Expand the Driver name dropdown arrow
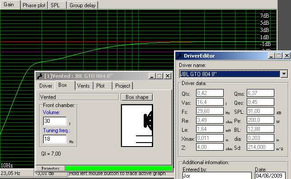The height and width of the screenshot is (179, 291). point(284,74)
